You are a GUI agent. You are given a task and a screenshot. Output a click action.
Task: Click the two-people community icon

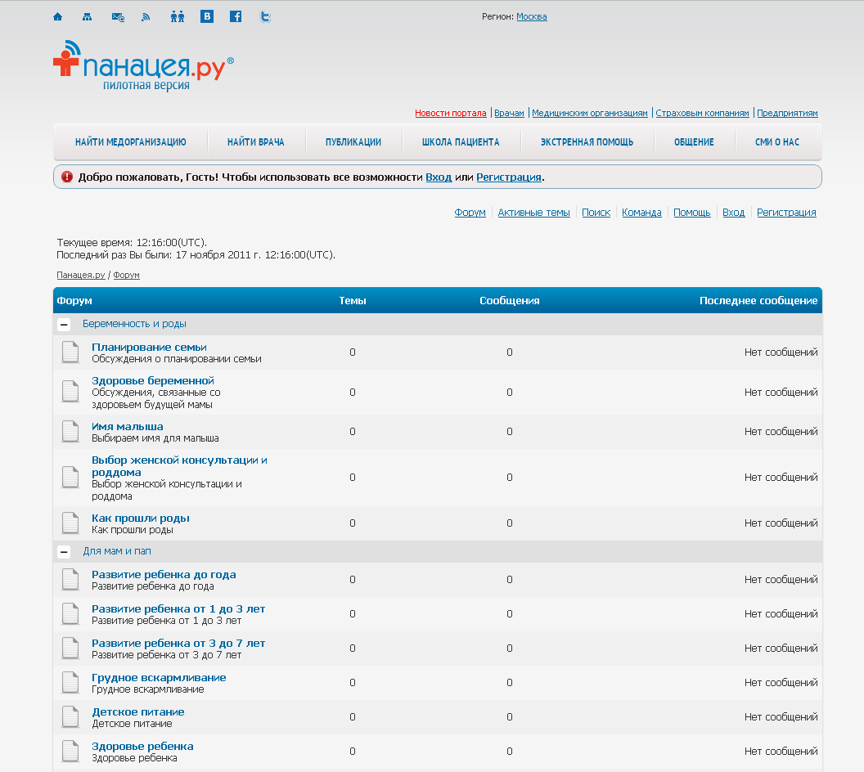pyautogui.click(x=178, y=16)
